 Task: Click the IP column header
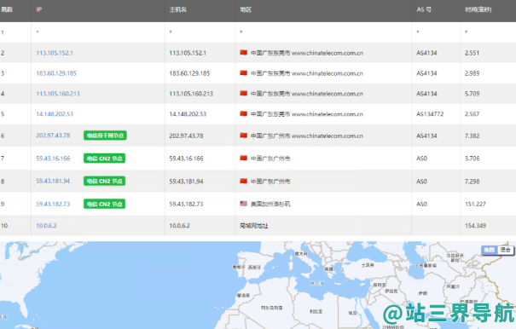[x=39, y=9]
